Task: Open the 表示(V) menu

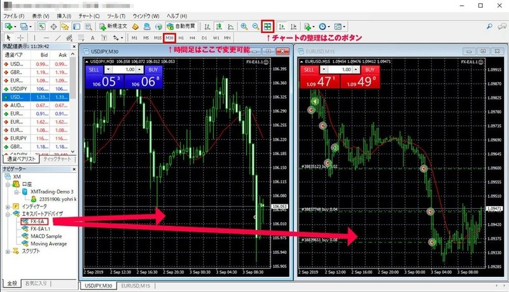Action: click(x=41, y=15)
